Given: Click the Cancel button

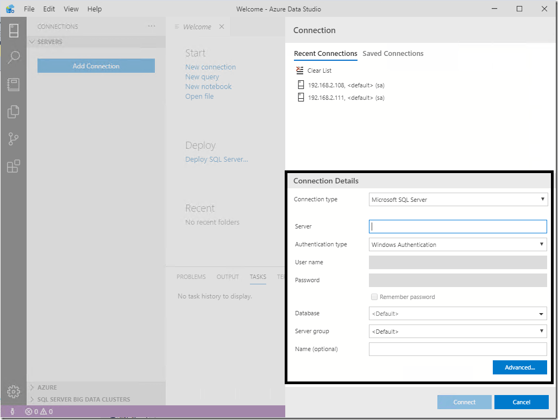Looking at the screenshot, I should (x=521, y=402).
